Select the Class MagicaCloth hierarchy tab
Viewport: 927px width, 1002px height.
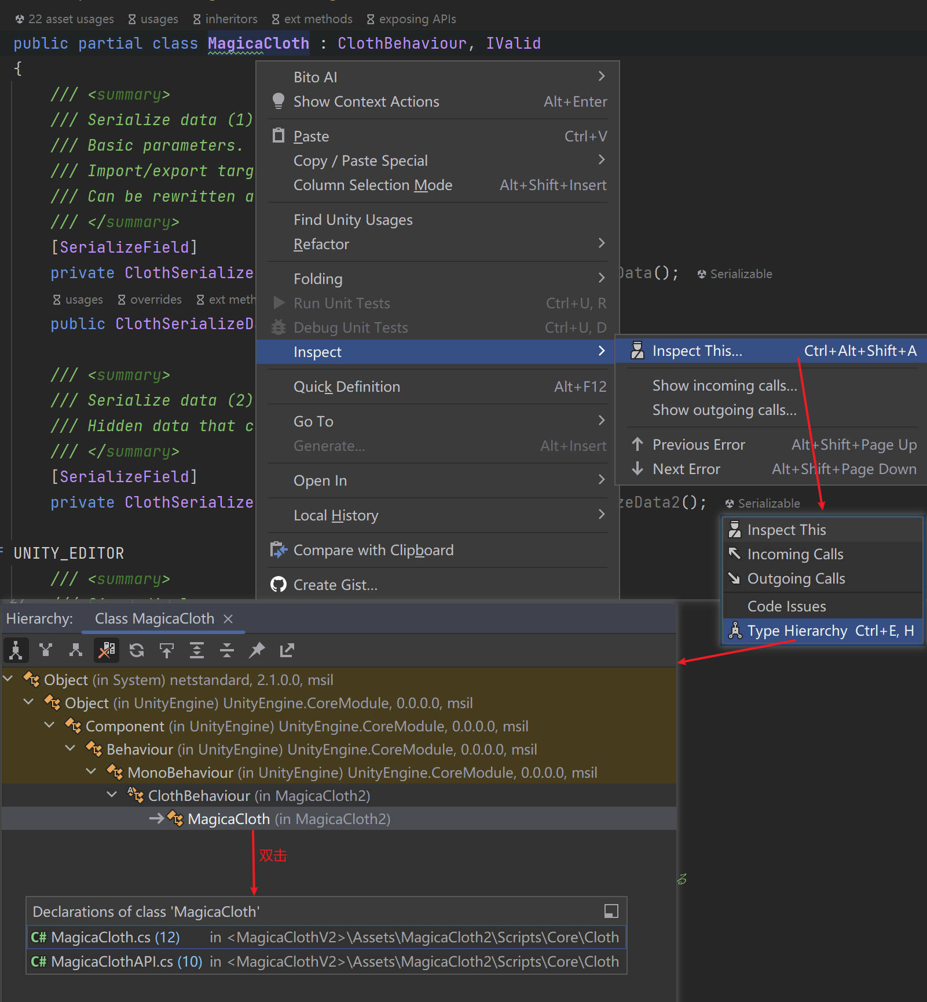click(155, 619)
